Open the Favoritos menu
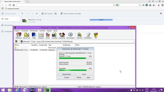The height and width of the screenshot is (92, 164). coord(42,31)
